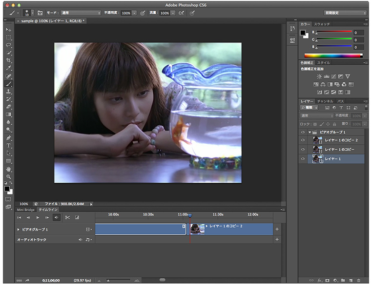Expand ビデオグループ 1 track in timeline
The image size is (372, 286).
[19, 229]
